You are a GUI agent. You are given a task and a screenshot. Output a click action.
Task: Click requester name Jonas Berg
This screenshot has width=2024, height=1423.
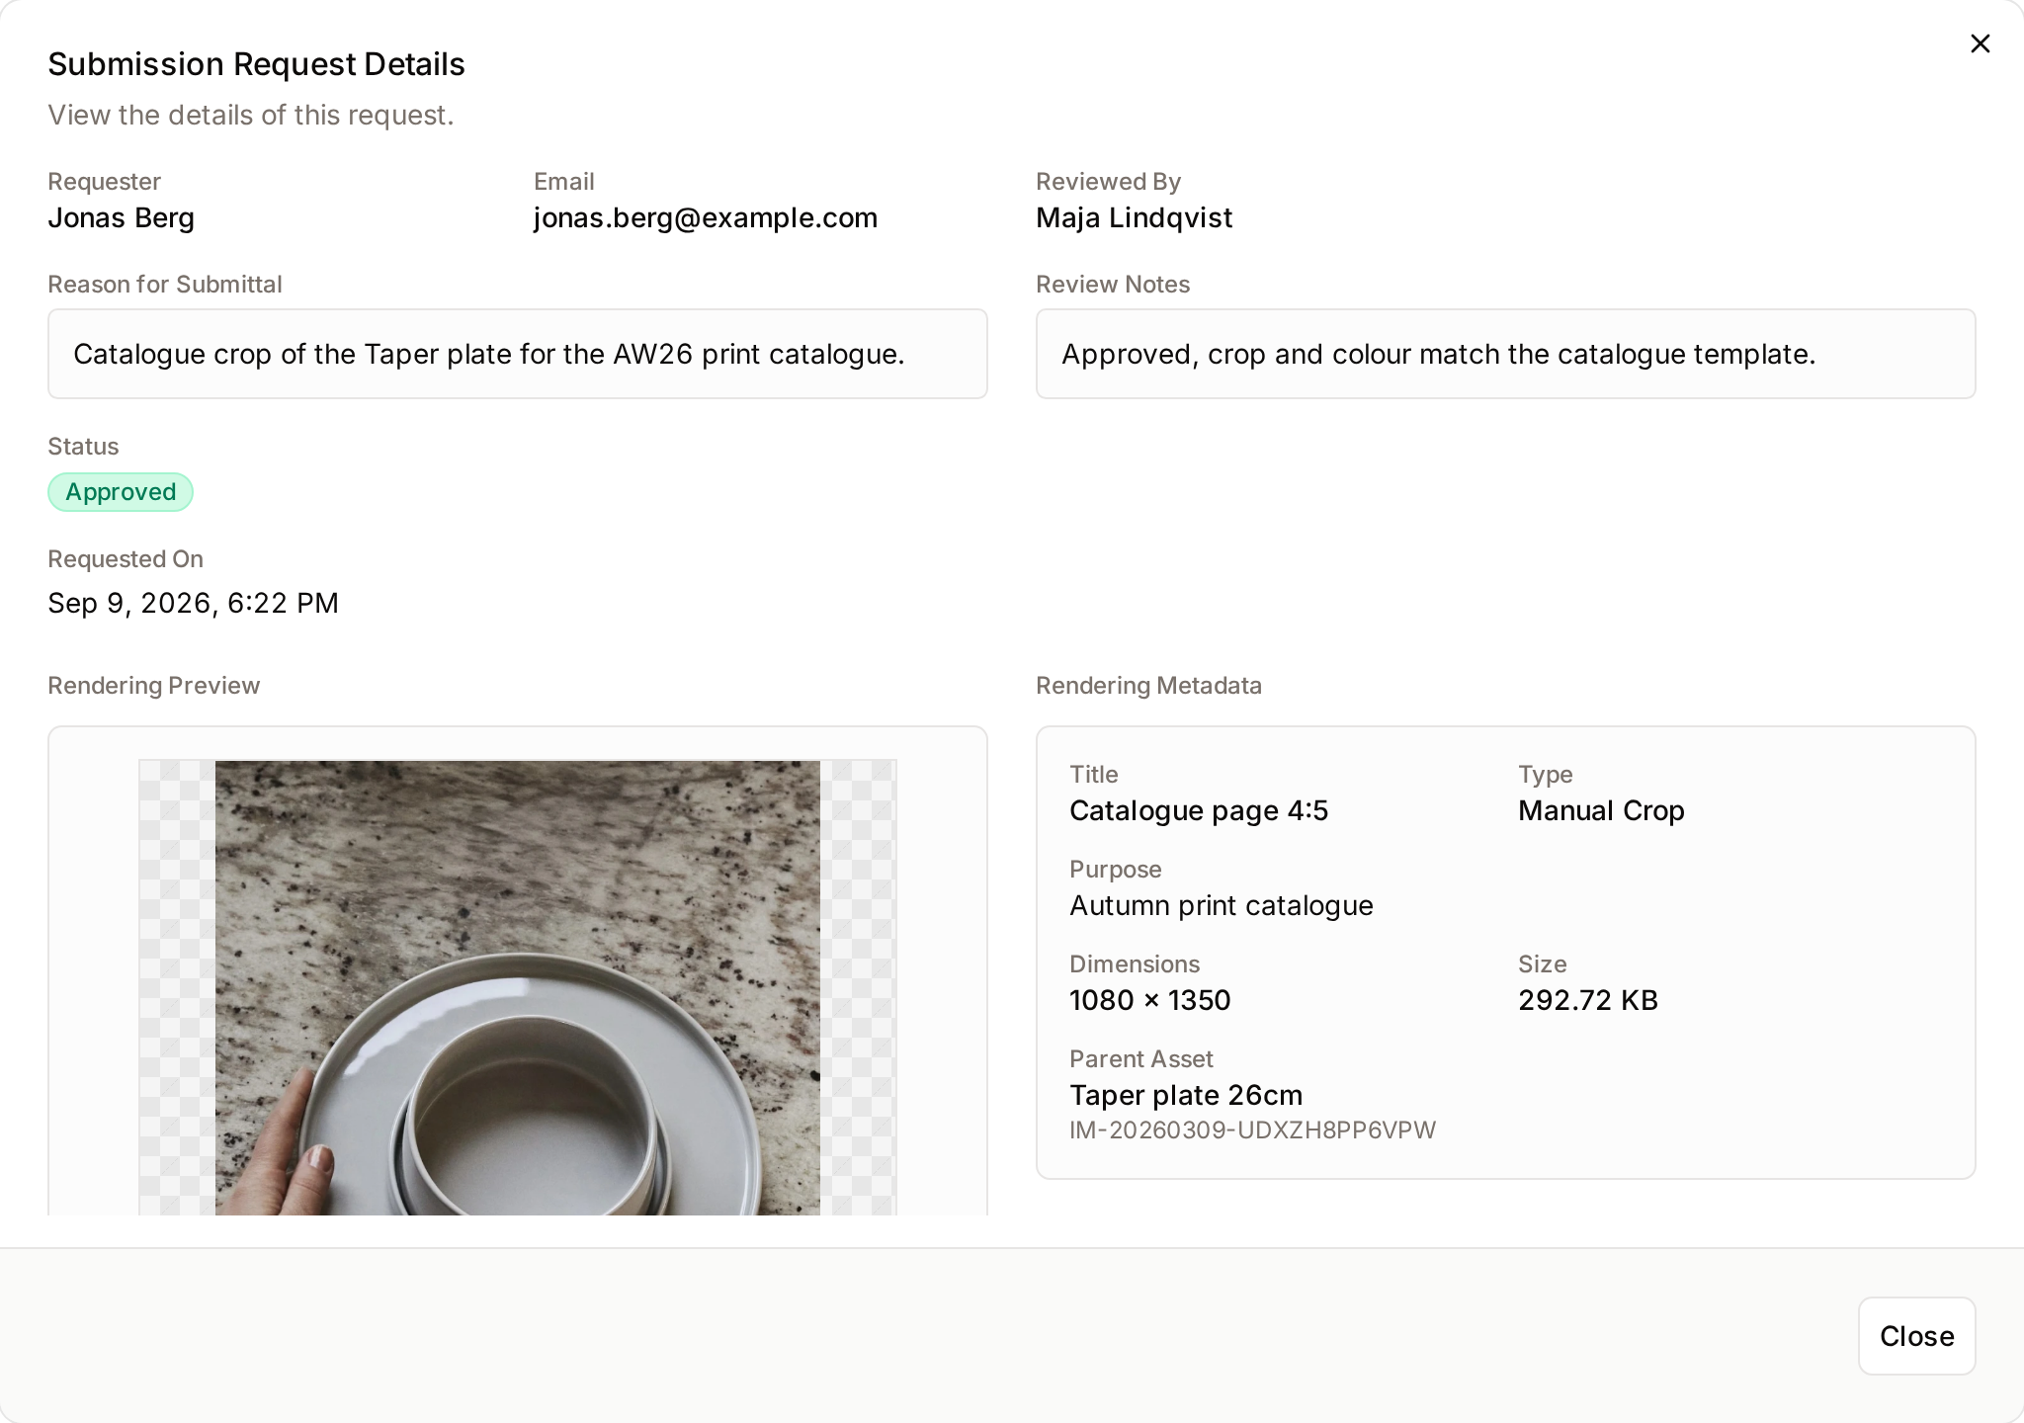point(122,217)
